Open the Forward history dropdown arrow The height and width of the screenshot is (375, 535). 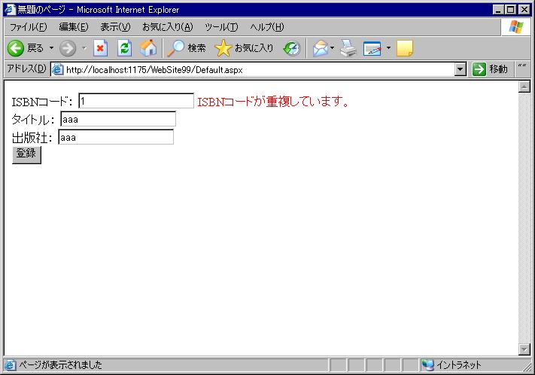pos(84,48)
